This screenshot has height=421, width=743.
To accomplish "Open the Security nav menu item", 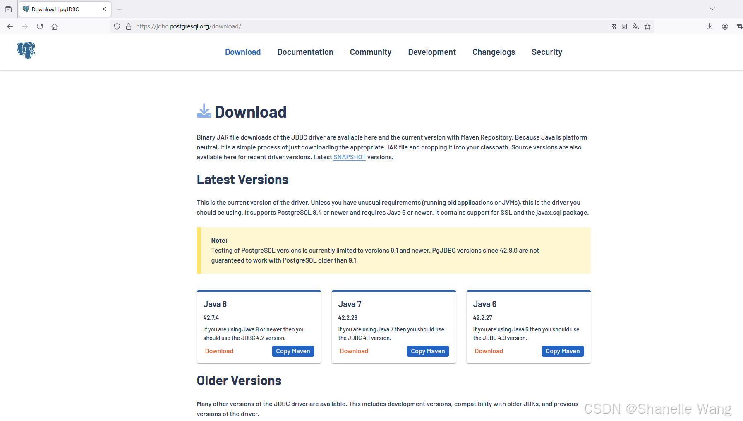I will 547,52.
